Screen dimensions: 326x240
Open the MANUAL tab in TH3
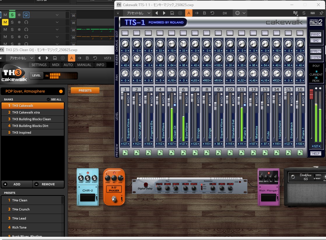pyautogui.click(x=84, y=65)
